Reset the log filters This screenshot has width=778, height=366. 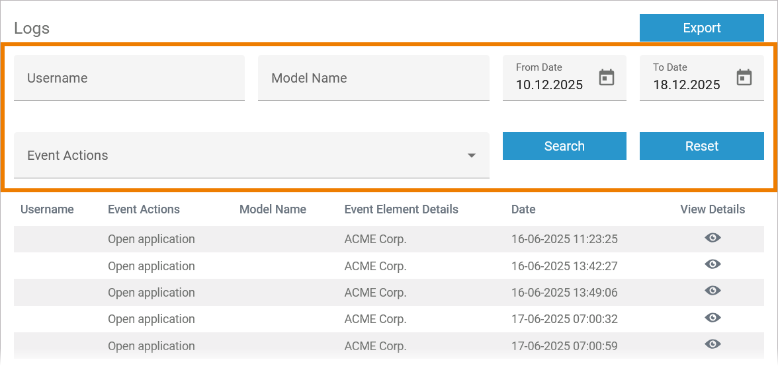coord(701,146)
